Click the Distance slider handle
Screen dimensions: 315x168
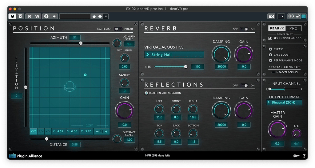point(47,139)
